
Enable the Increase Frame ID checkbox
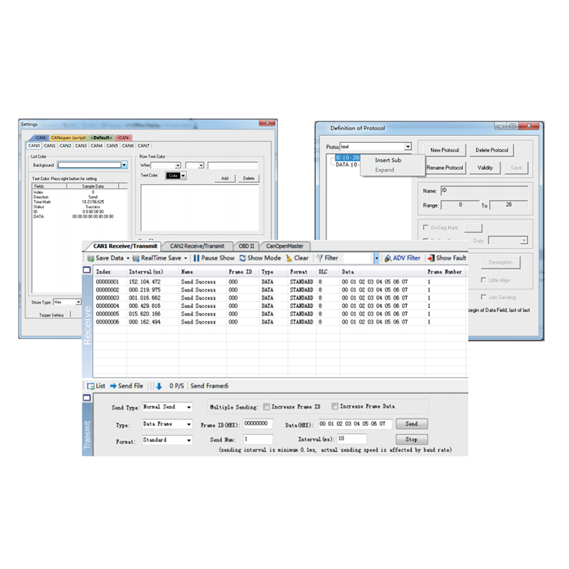coord(267,406)
